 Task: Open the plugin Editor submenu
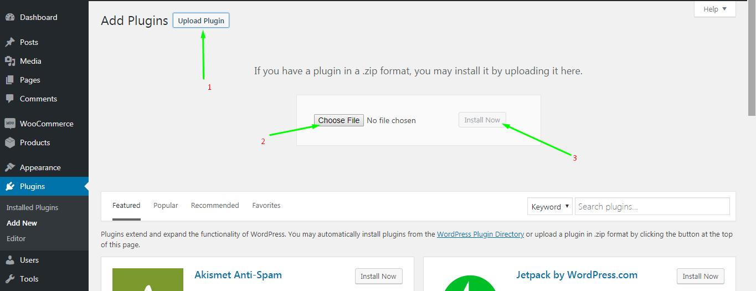coord(16,238)
